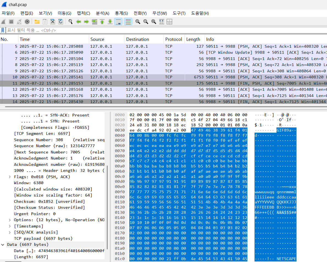Sort by the Info column header

[266, 39]
